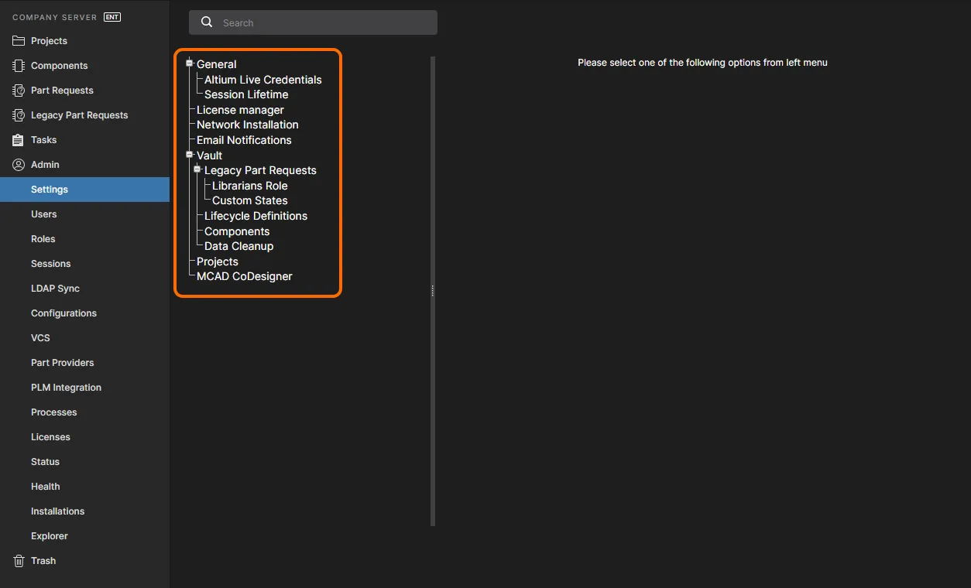Click the Projects folder icon in sidebar
The width and height of the screenshot is (971, 588).
click(x=19, y=41)
